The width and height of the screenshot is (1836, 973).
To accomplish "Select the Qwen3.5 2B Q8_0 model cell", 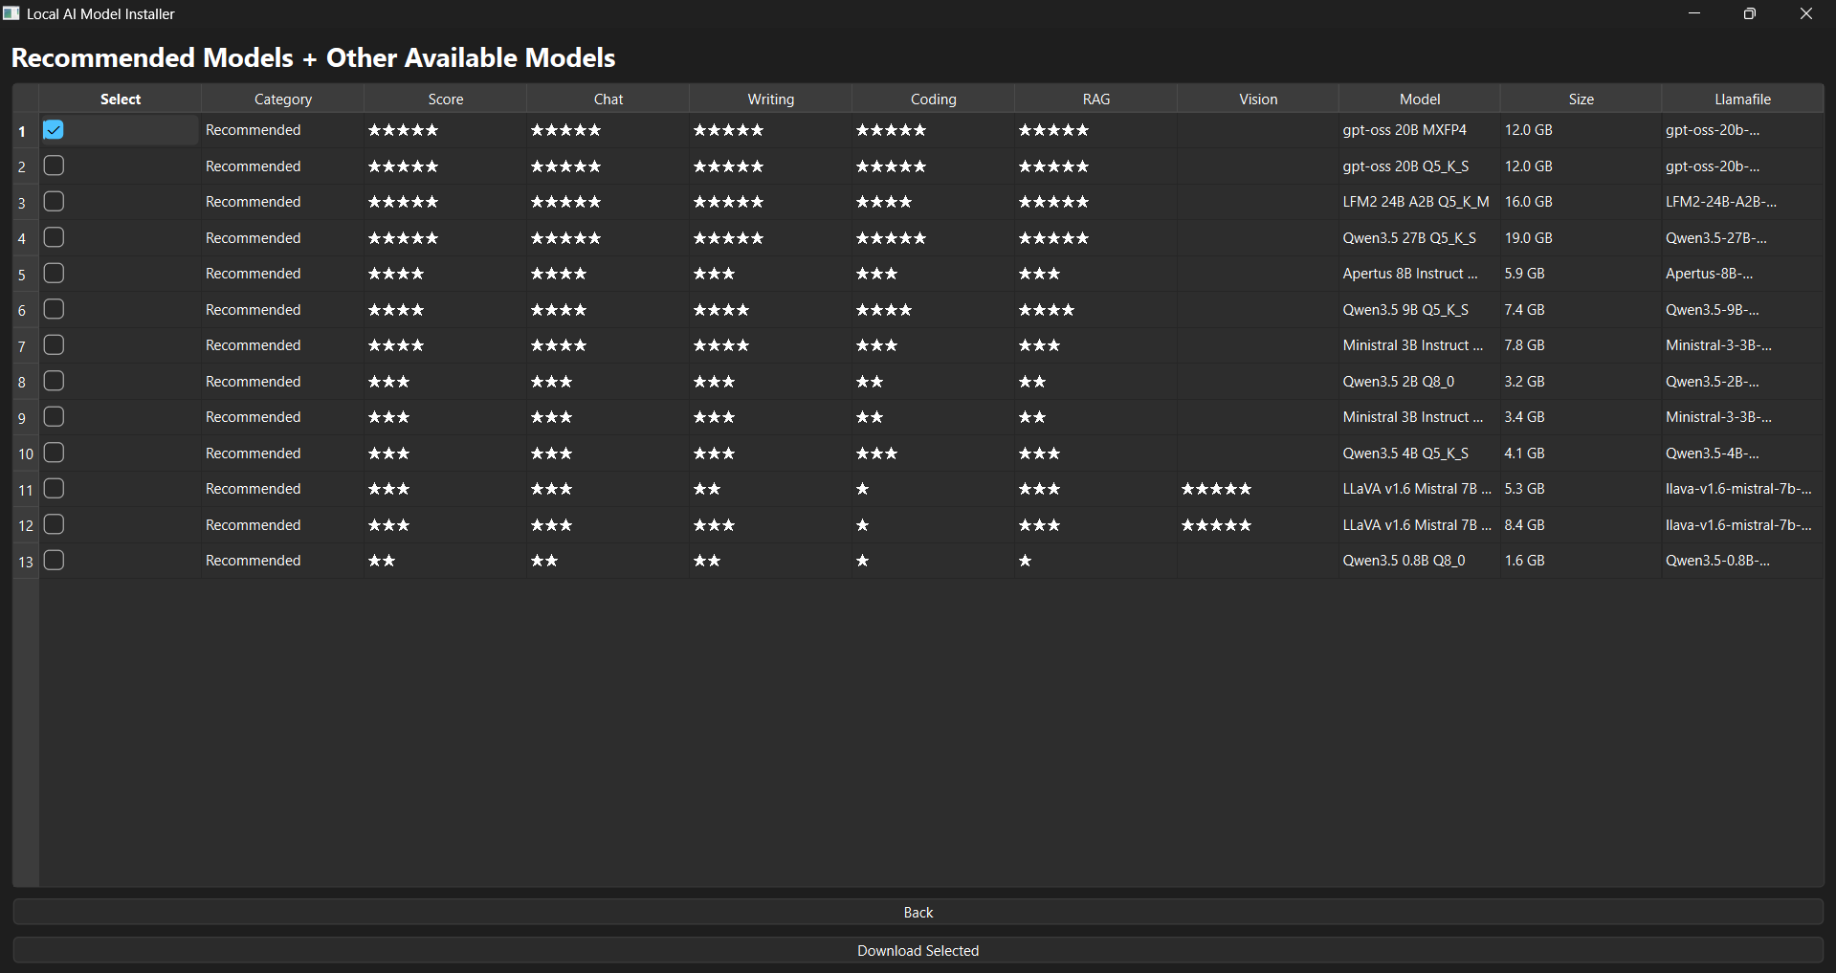I will pos(1420,382).
